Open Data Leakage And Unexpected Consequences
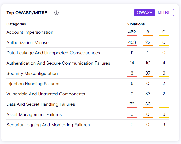The image size is (181, 144). 53,53
